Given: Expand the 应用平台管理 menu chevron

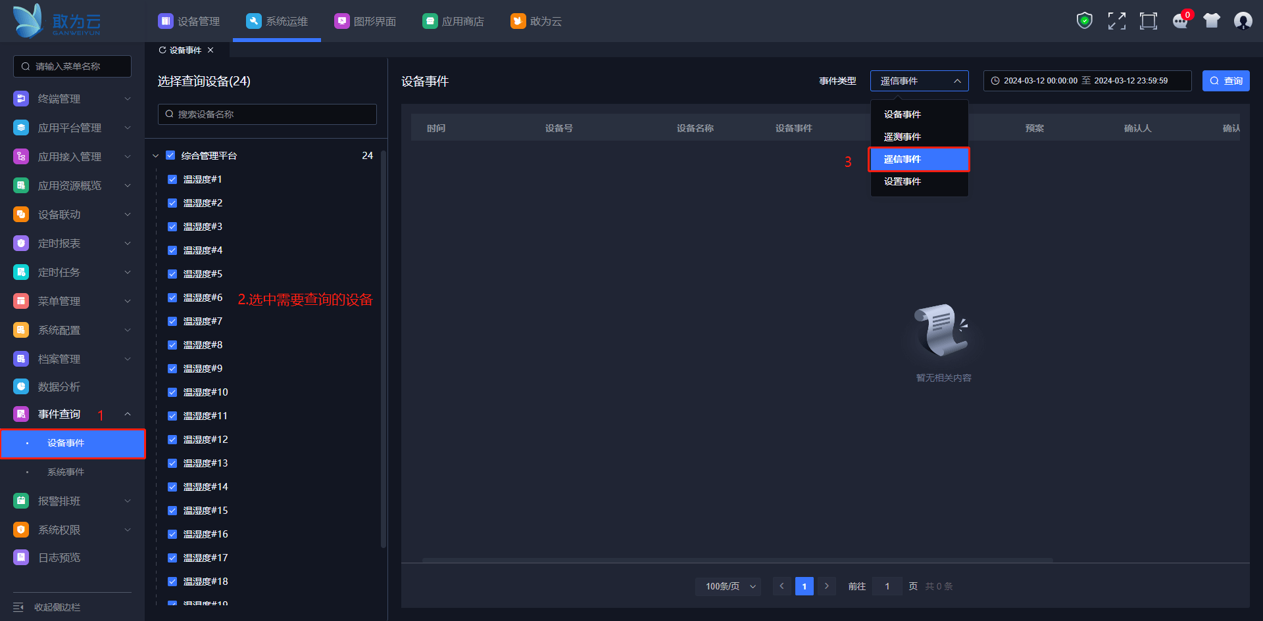Looking at the screenshot, I should point(128,127).
